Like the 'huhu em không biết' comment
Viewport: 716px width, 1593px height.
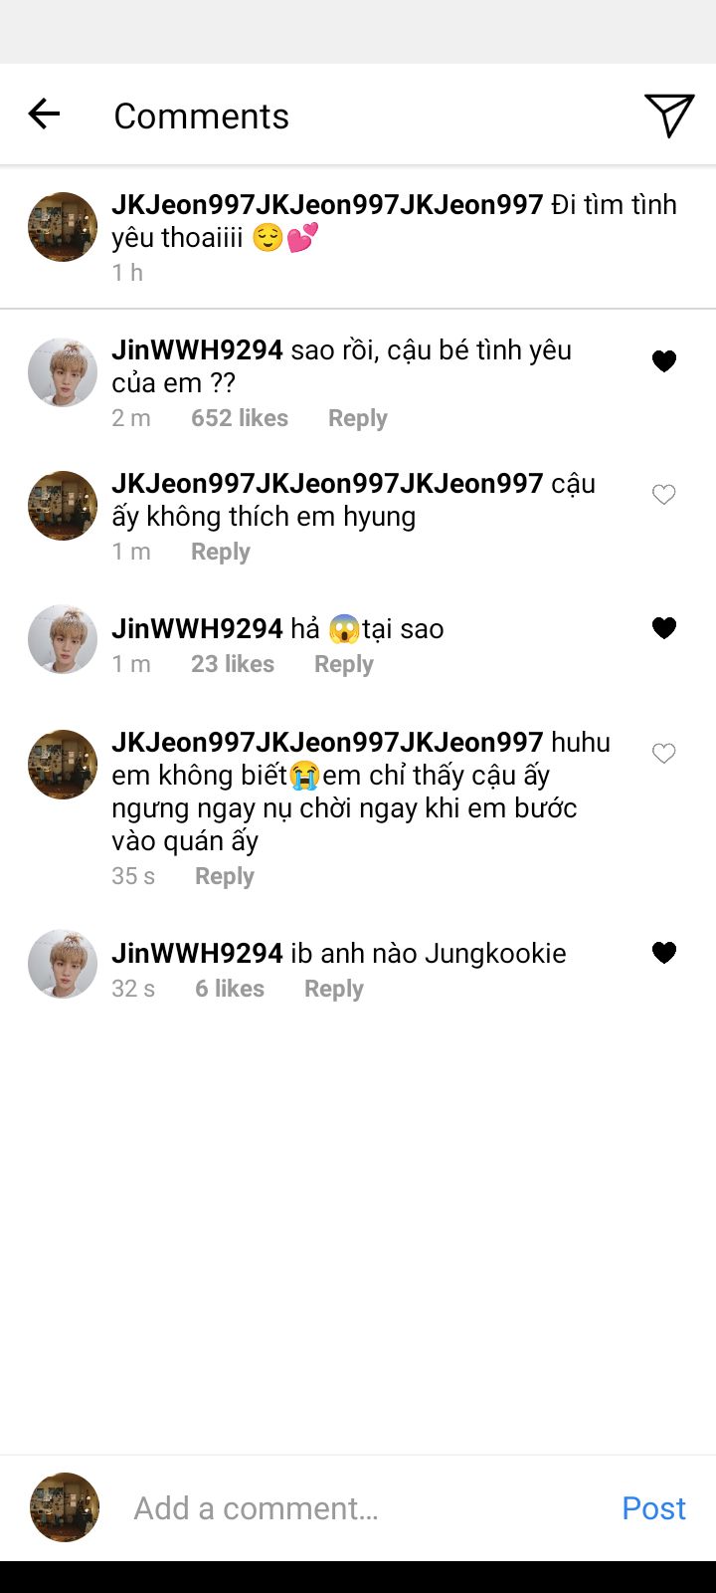point(664,754)
